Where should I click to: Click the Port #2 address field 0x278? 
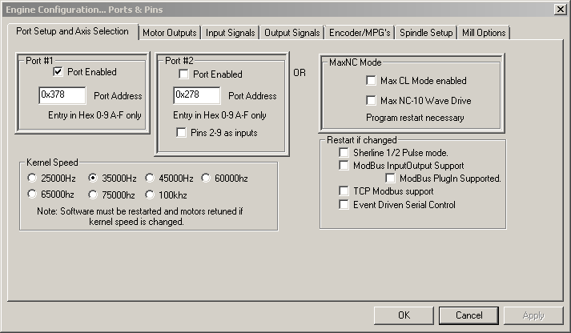196,95
